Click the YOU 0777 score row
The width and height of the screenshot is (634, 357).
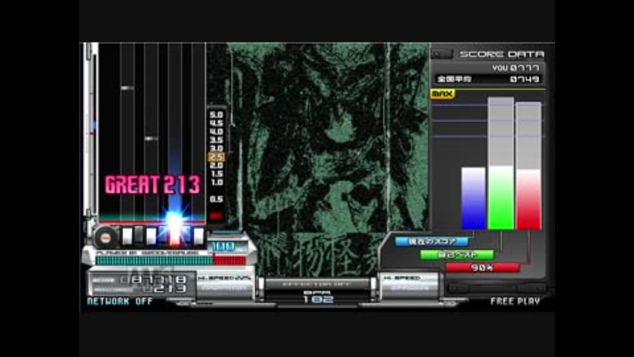(516, 68)
